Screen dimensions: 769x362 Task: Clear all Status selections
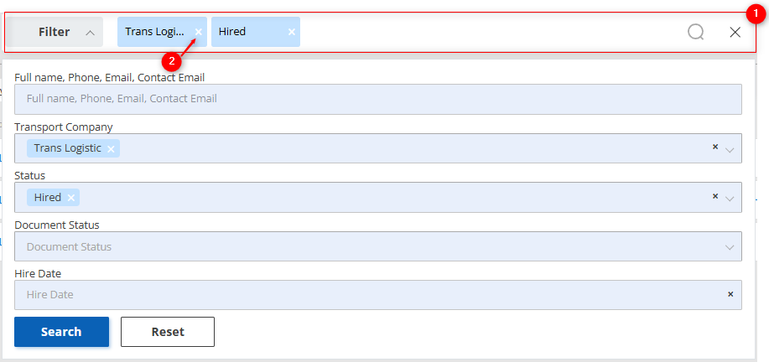tap(715, 196)
